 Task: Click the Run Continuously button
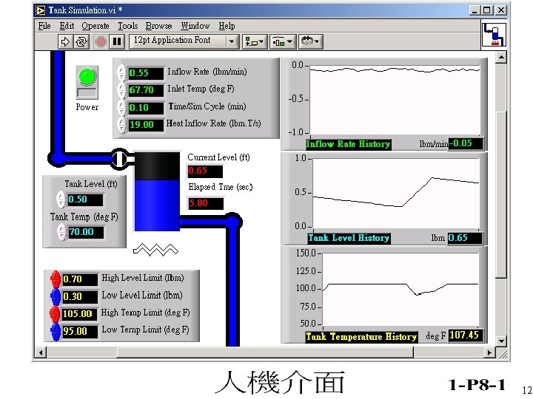[x=81, y=41]
